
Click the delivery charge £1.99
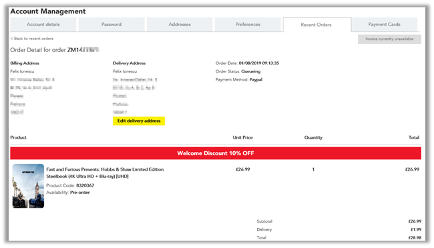(416, 229)
